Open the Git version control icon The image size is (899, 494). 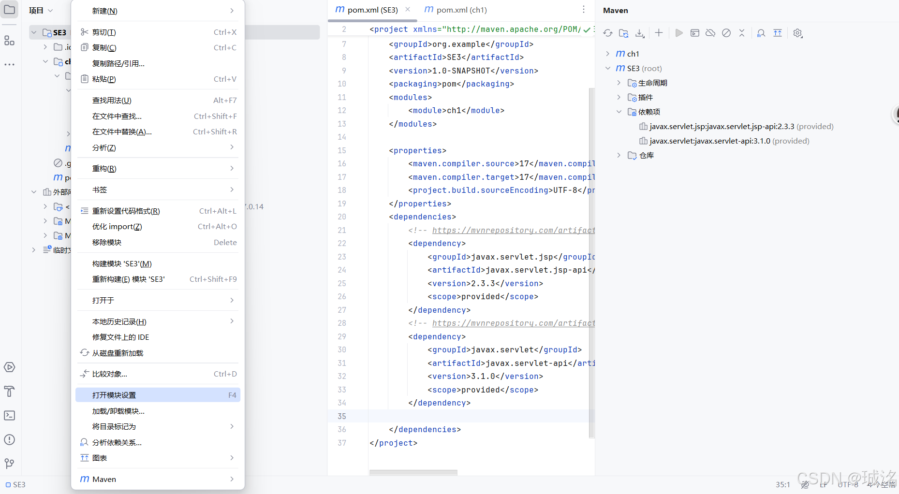[9, 464]
